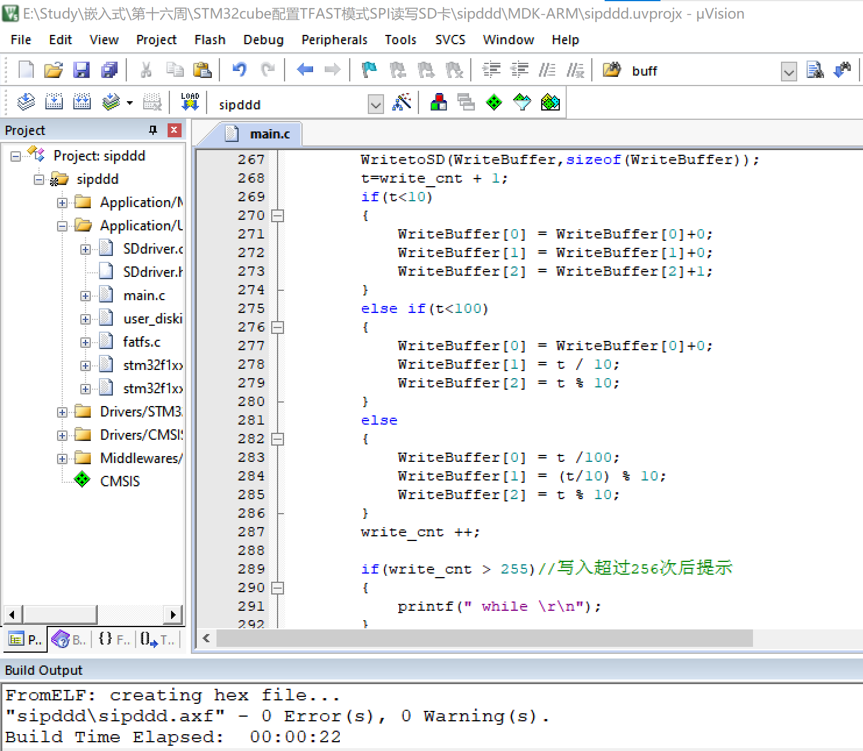Expand the Drivers/STM32 group folder

click(x=62, y=412)
